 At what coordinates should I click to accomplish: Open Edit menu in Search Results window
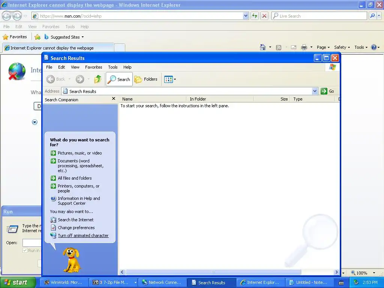pos(61,67)
